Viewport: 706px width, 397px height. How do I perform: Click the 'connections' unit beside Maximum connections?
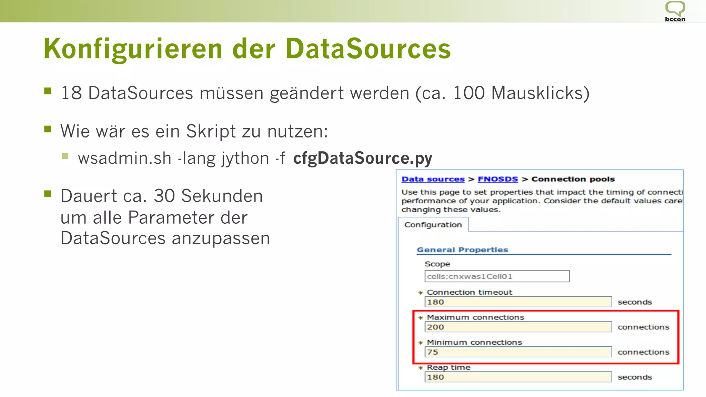point(643,327)
